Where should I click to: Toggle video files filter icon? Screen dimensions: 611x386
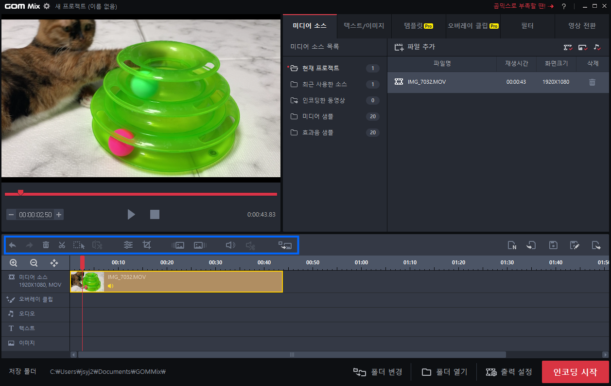568,47
